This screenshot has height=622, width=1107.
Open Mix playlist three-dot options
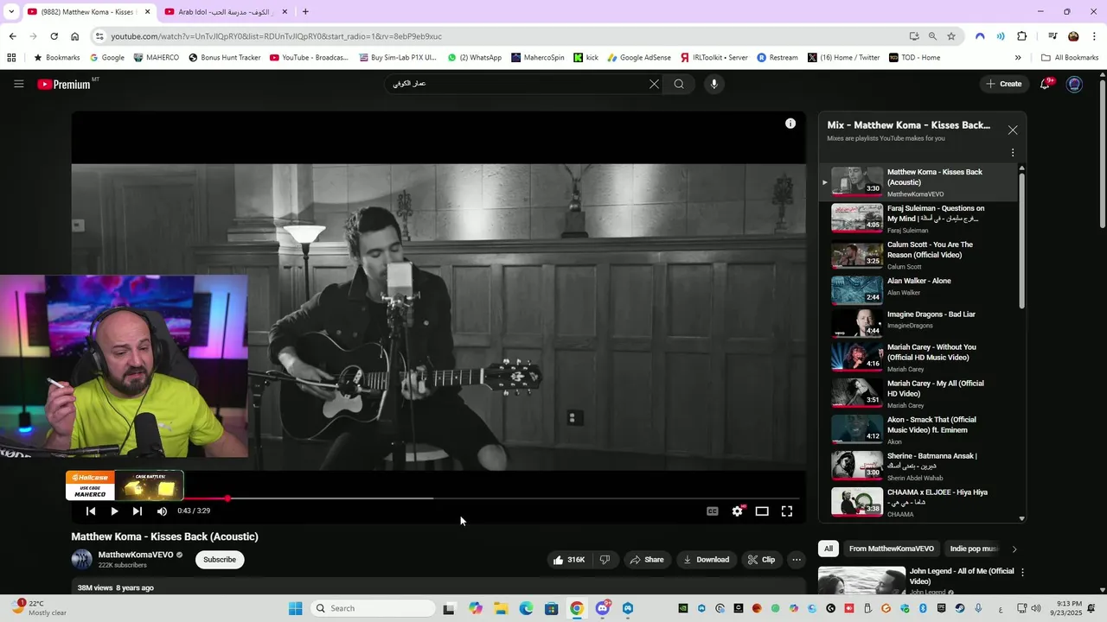(1013, 153)
